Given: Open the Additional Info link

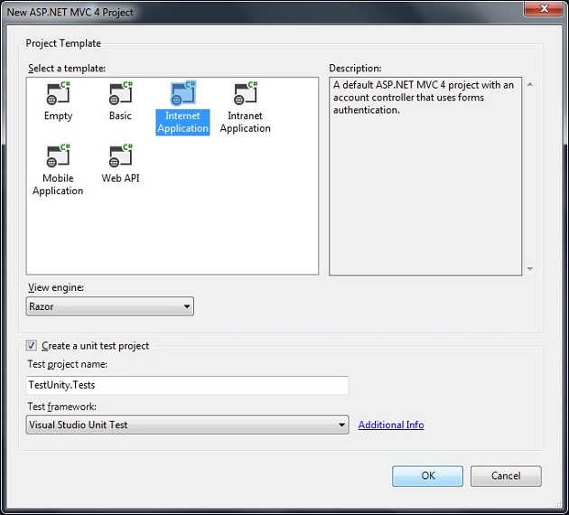Looking at the screenshot, I should coord(391,425).
